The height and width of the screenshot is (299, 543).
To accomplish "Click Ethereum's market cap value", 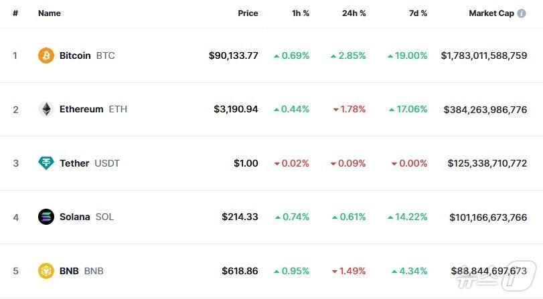I will point(485,109).
